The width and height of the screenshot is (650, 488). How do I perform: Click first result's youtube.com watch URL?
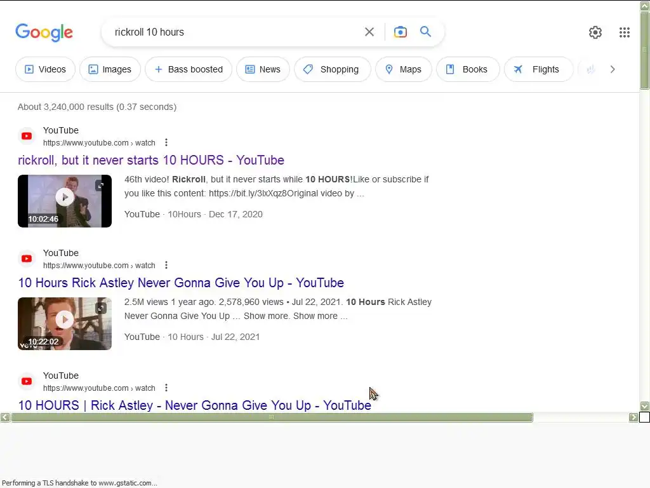click(99, 143)
